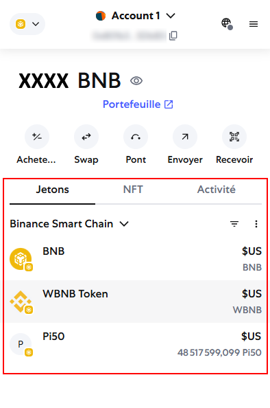Viewport: 270px width, 408px height.
Task: Click the Envoyer arrow icon
Action: point(185,137)
